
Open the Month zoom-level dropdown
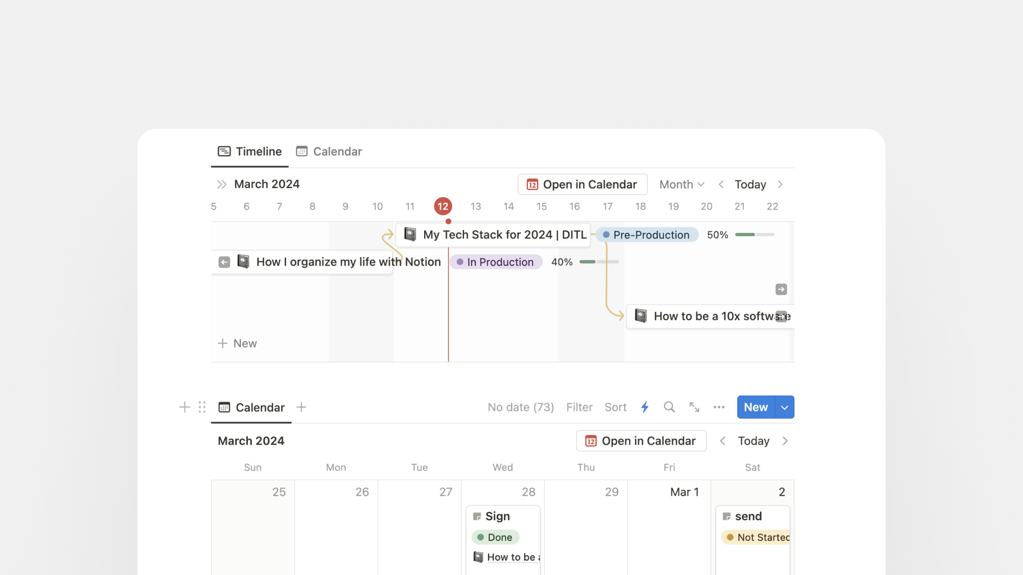[682, 184]
